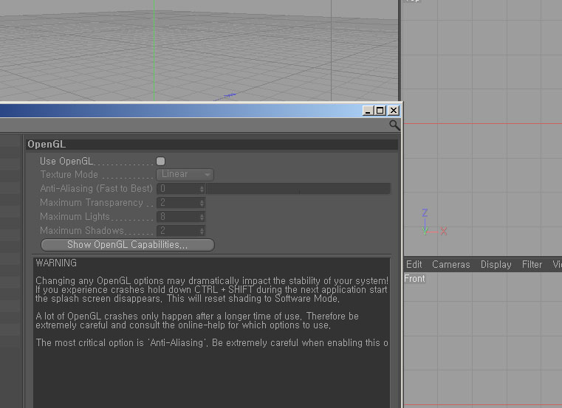
Task: Open the Filter menu in Front viewport
Action: [532, 264]
